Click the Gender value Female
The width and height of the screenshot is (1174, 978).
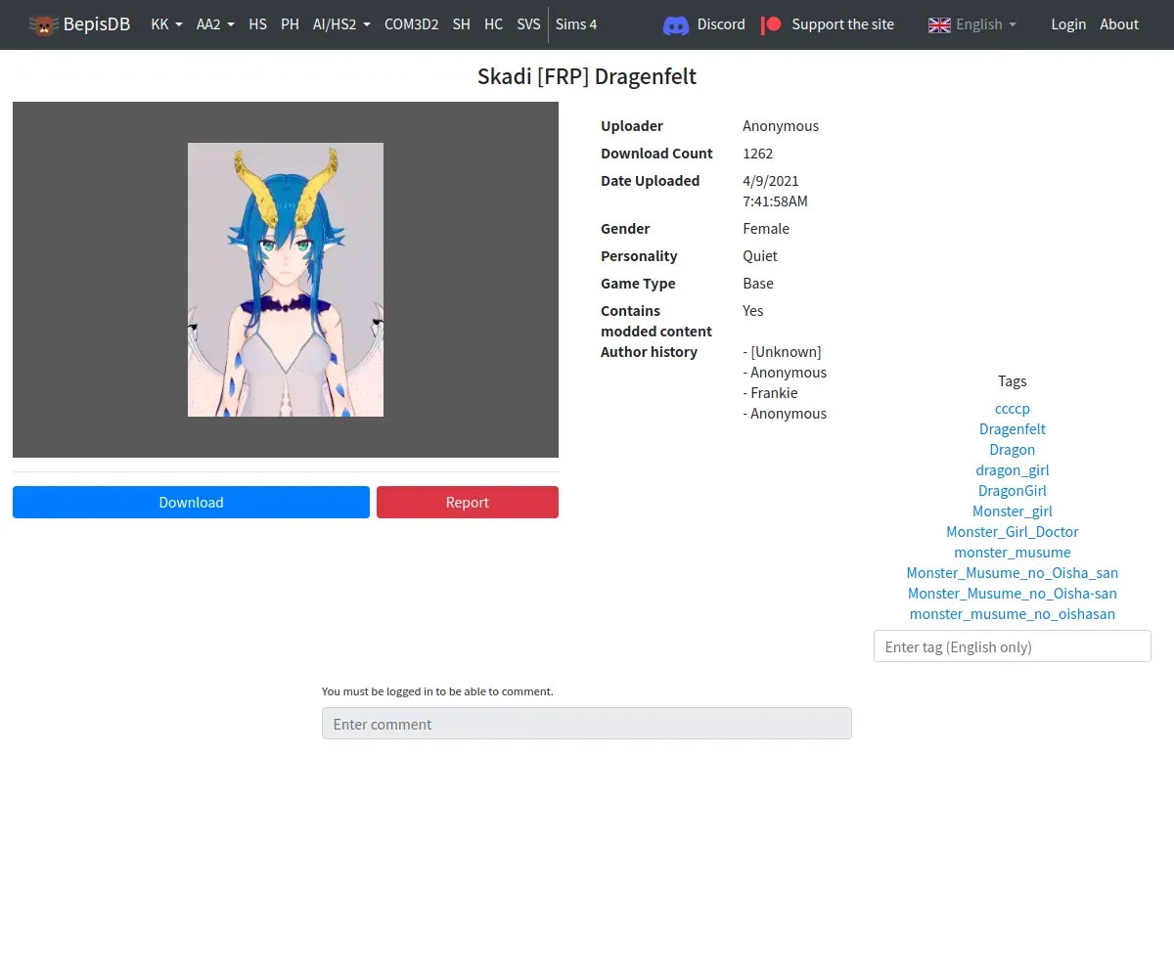tap(766, 229)
